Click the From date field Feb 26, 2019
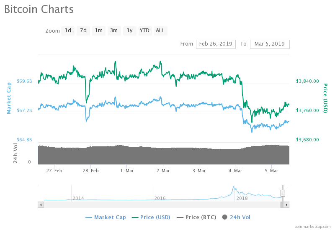The width and height of the screenshot is (335, 230). tap(216, 44)
